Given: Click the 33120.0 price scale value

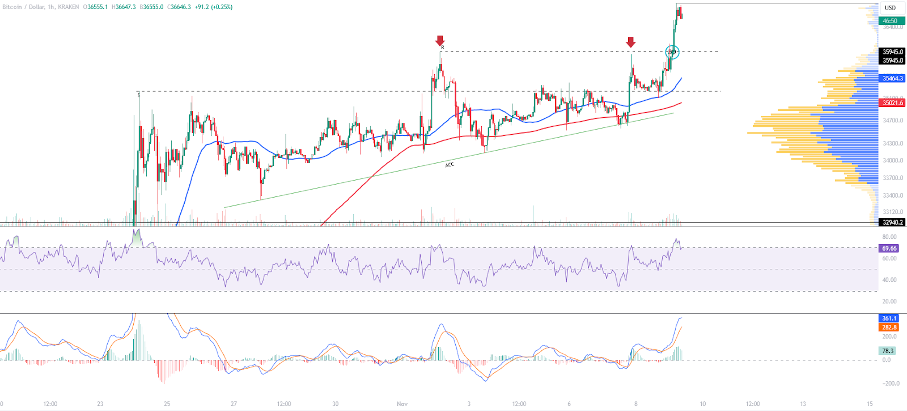Looking at the screenshot, I should 893,212.
